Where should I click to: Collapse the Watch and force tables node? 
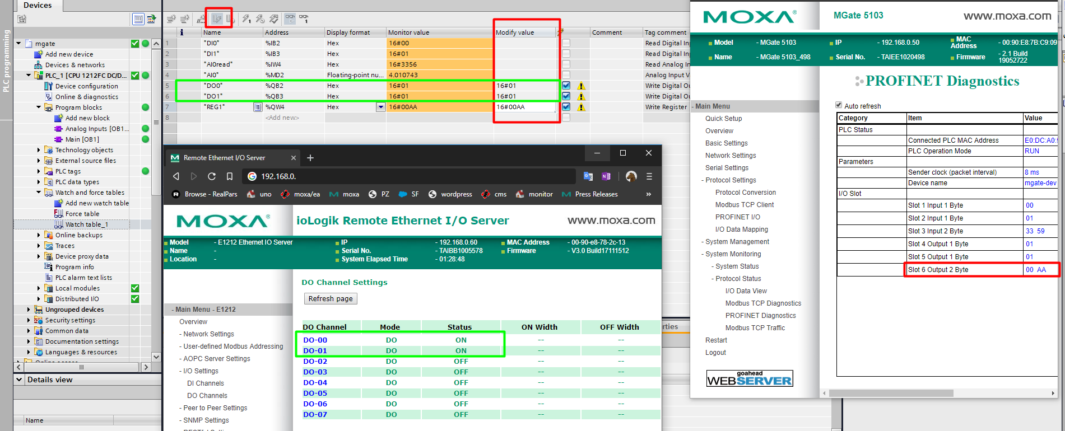(x=39, y=192)
